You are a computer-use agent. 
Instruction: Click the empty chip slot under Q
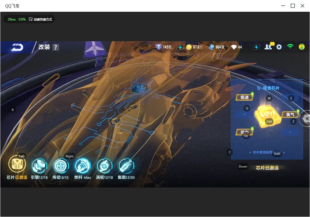pos(244,115)
